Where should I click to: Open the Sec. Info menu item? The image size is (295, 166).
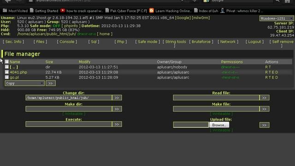pyautogui.click(x=13, y=41)
